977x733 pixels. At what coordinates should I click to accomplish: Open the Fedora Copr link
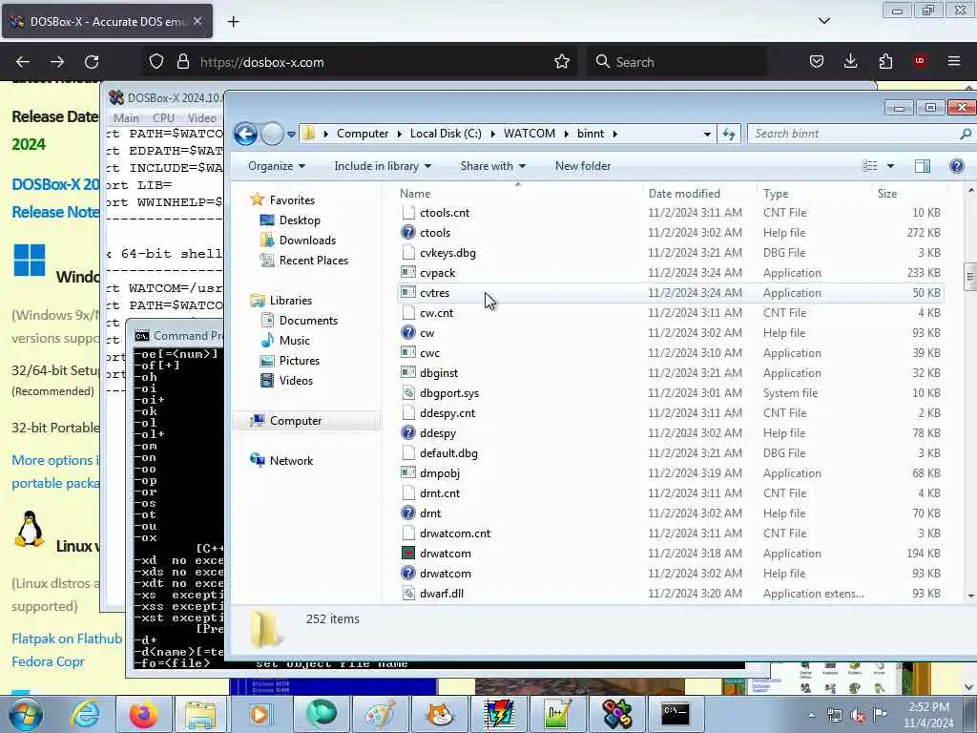point(48,661)
